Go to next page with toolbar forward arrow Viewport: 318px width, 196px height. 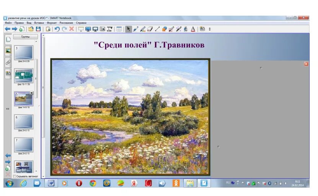pos(15,29)
